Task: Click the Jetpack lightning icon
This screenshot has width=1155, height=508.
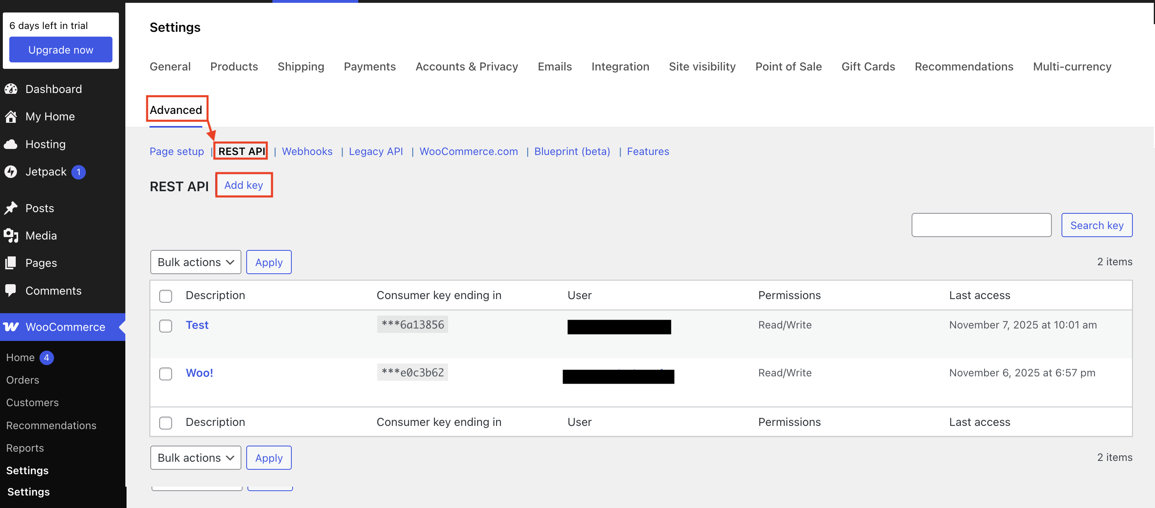Action: click(11, 171)
